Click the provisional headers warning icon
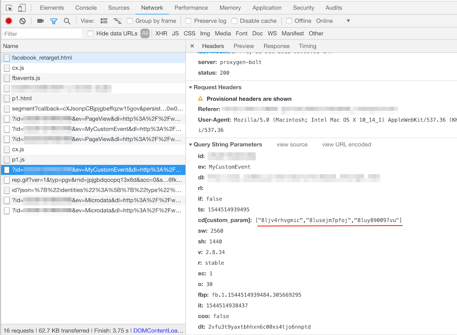This screenshot has height=335, width=457. tap(200, 99)
